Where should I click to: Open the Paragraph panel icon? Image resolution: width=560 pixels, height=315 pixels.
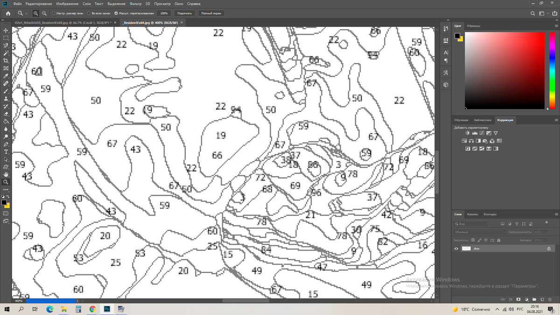446,60
